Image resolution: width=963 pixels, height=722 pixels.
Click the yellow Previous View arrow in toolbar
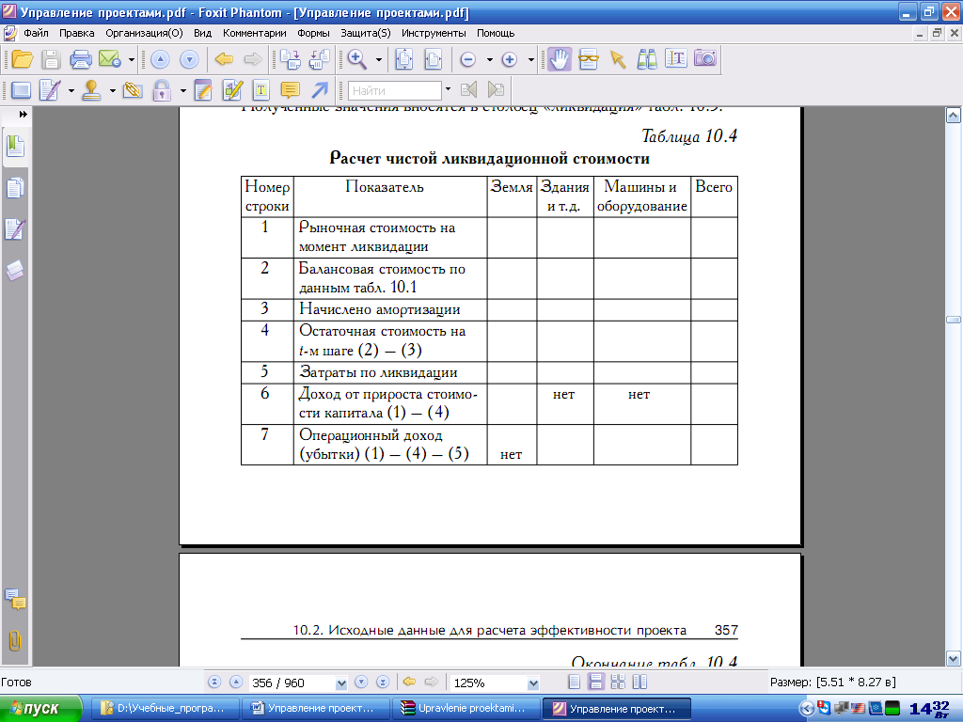click(224, 59)
